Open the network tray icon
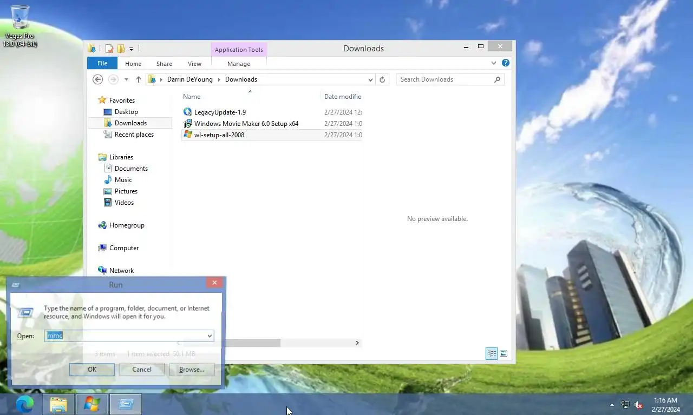Screen dimensions: 693x415 click(625, 405)
